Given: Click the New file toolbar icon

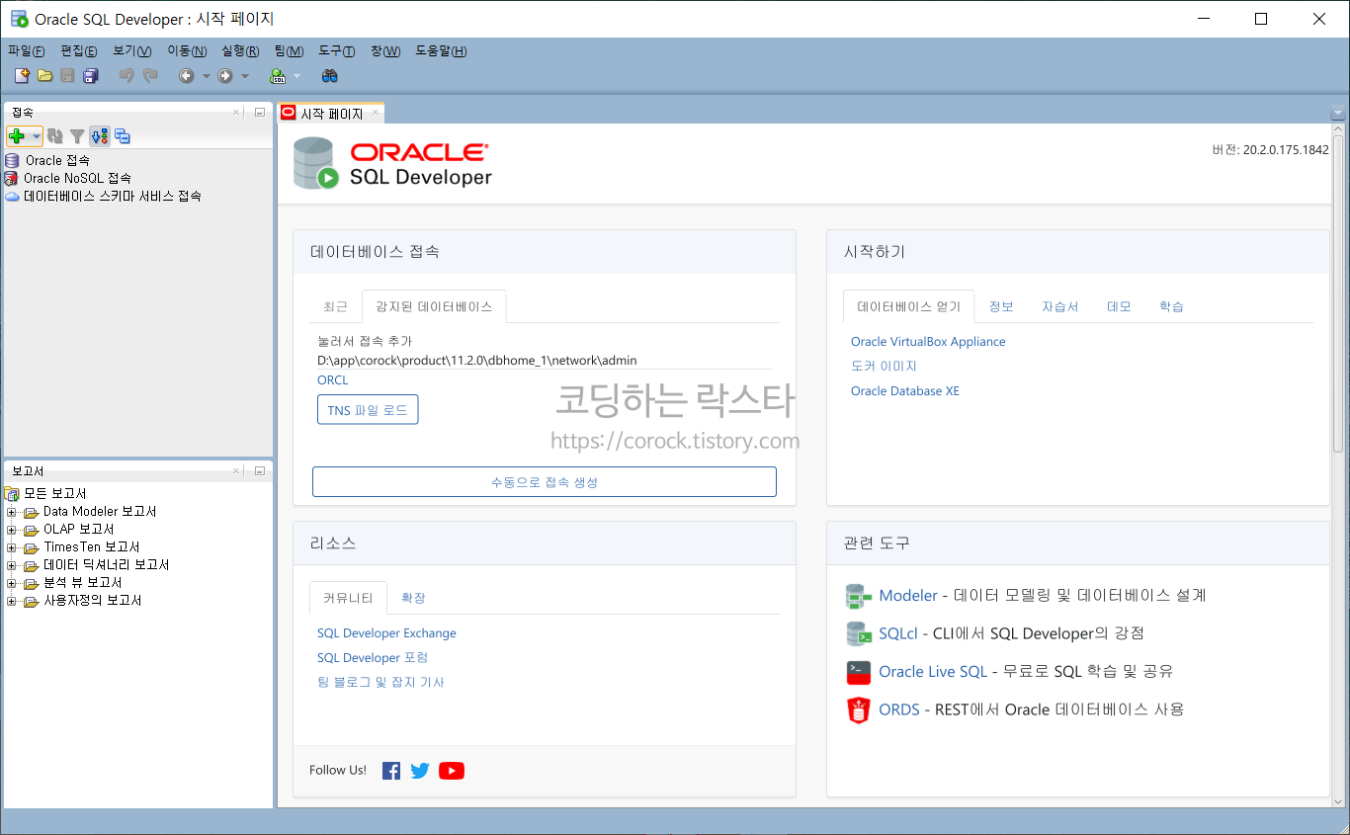Looking at the screenshot, I should pyautogui.click(x=22, y=75).
